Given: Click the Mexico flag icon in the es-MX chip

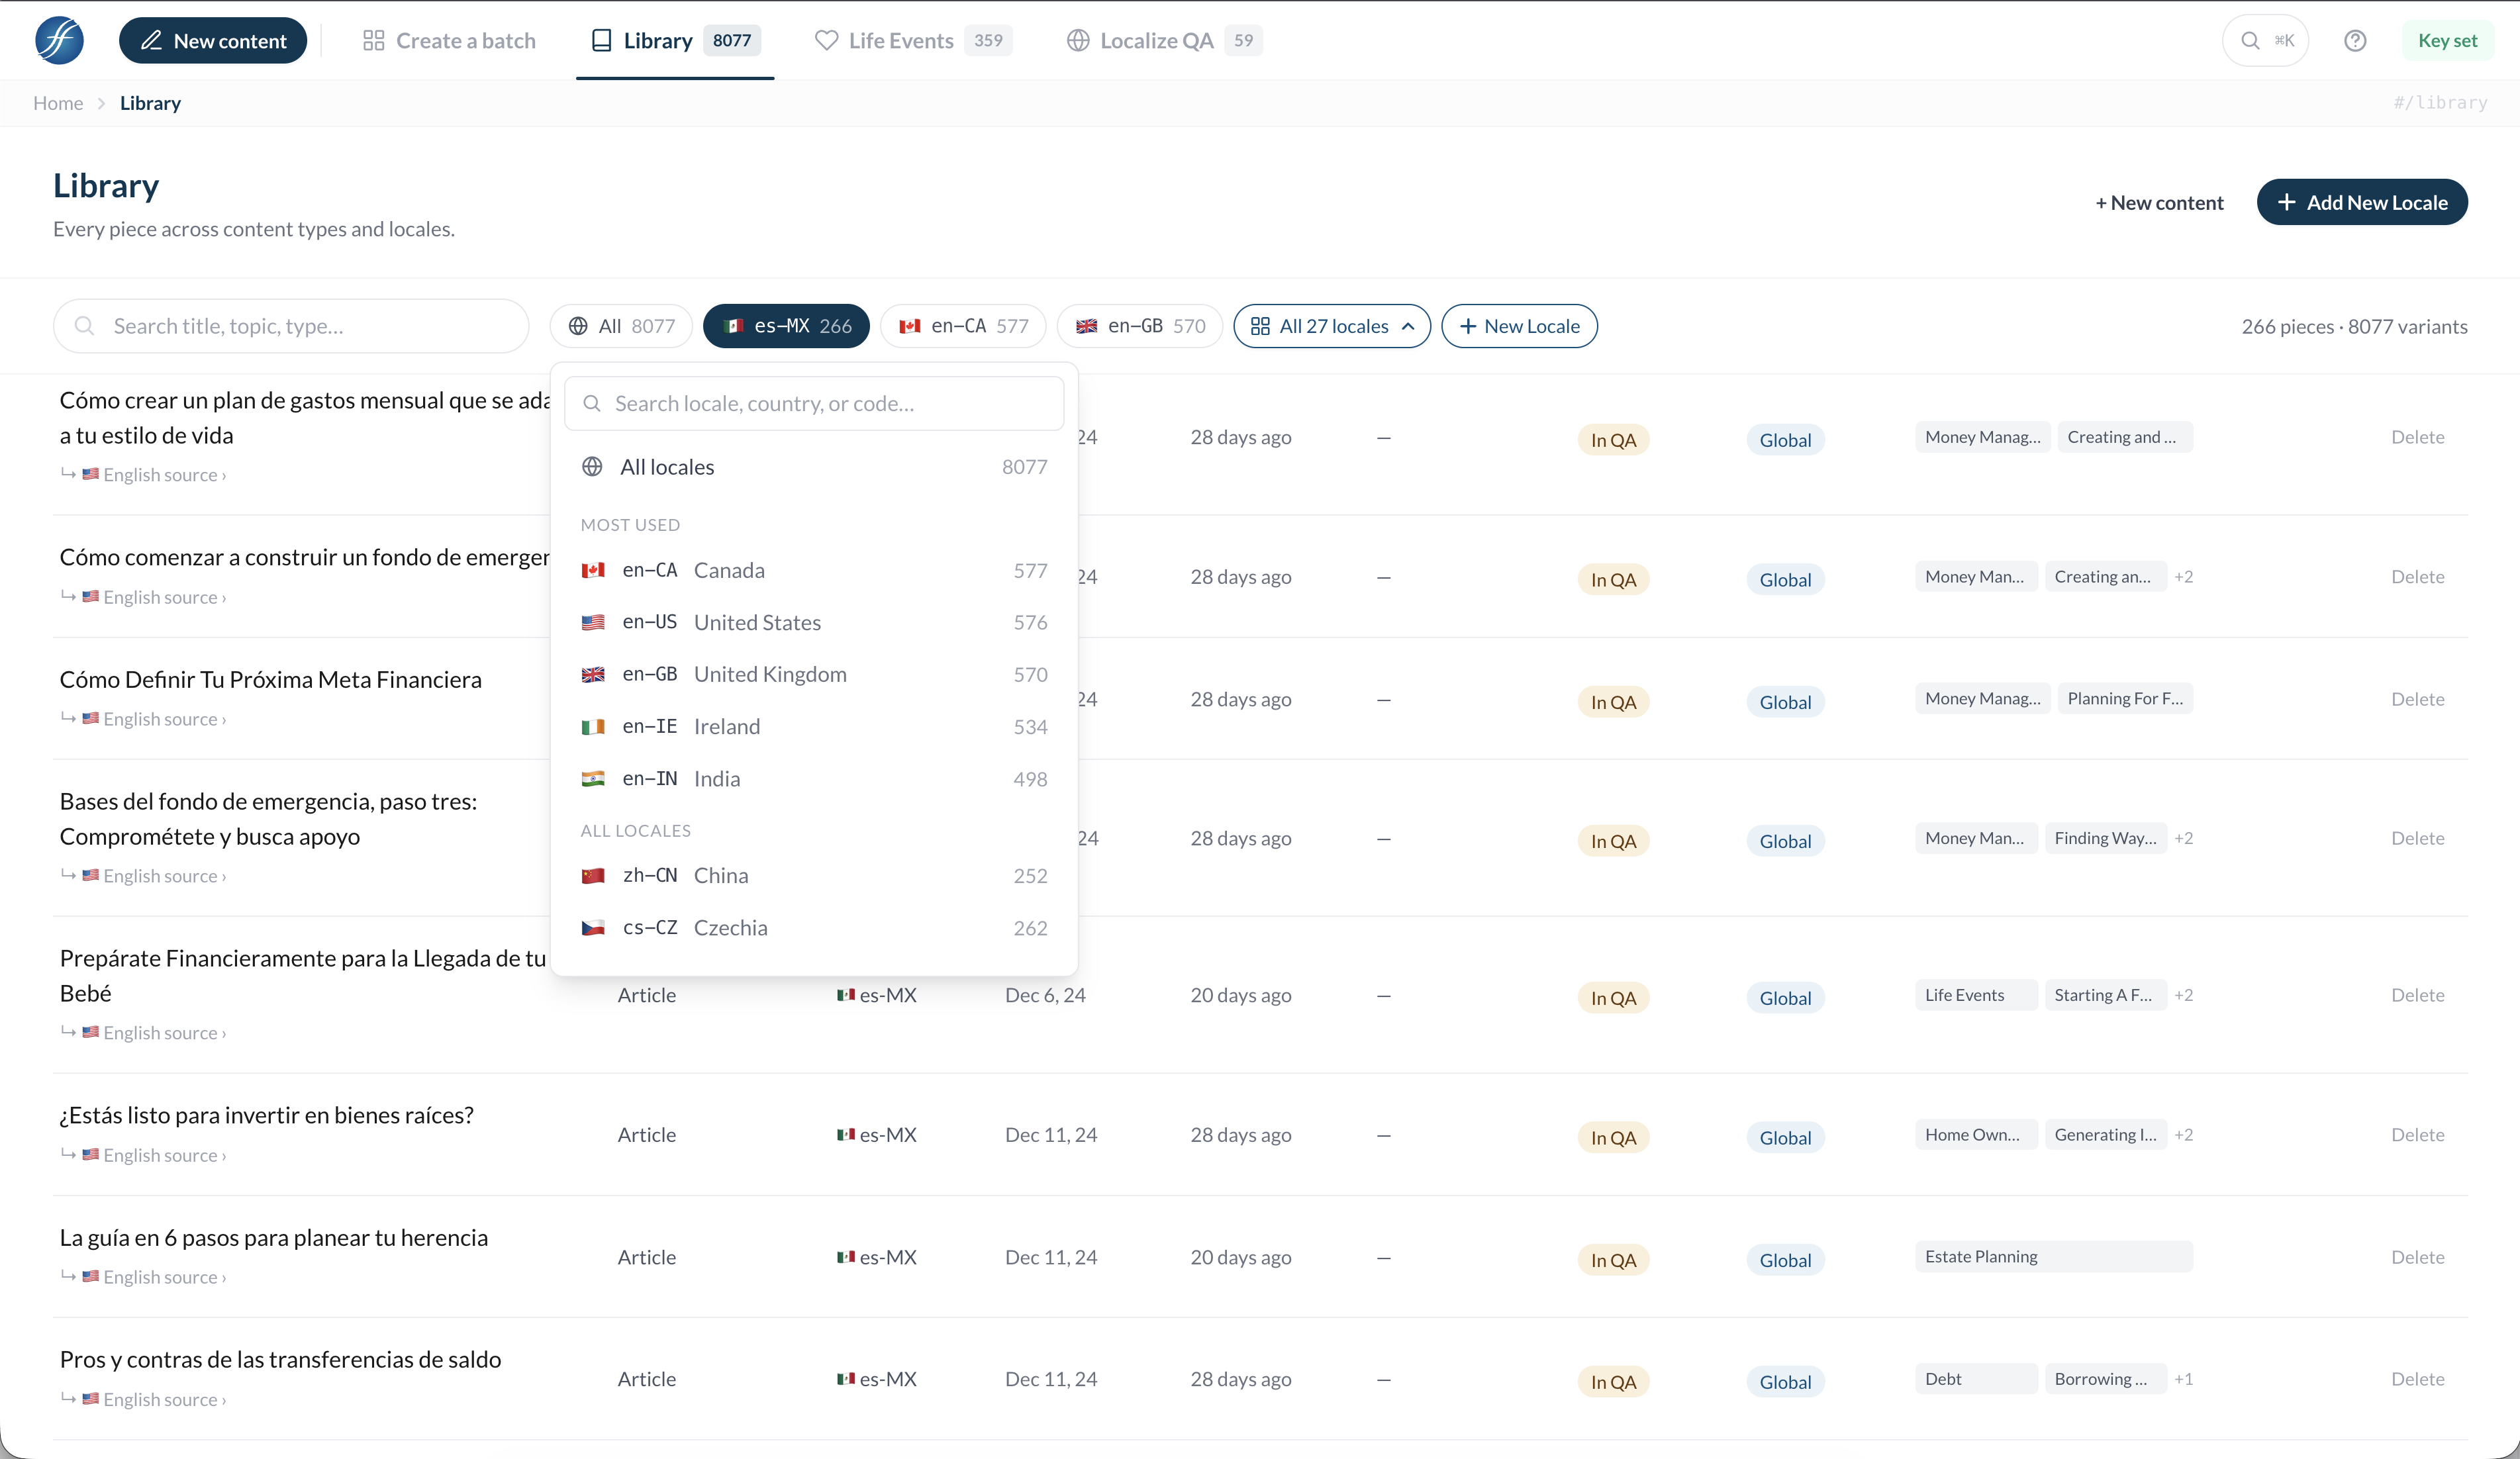Looking at the screenshot, I should [733, 326].
